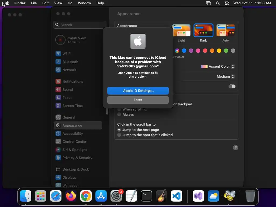Open TextEdit from the Dock
Viewport: 276px width, 207px height.
(x=131, y=196)
